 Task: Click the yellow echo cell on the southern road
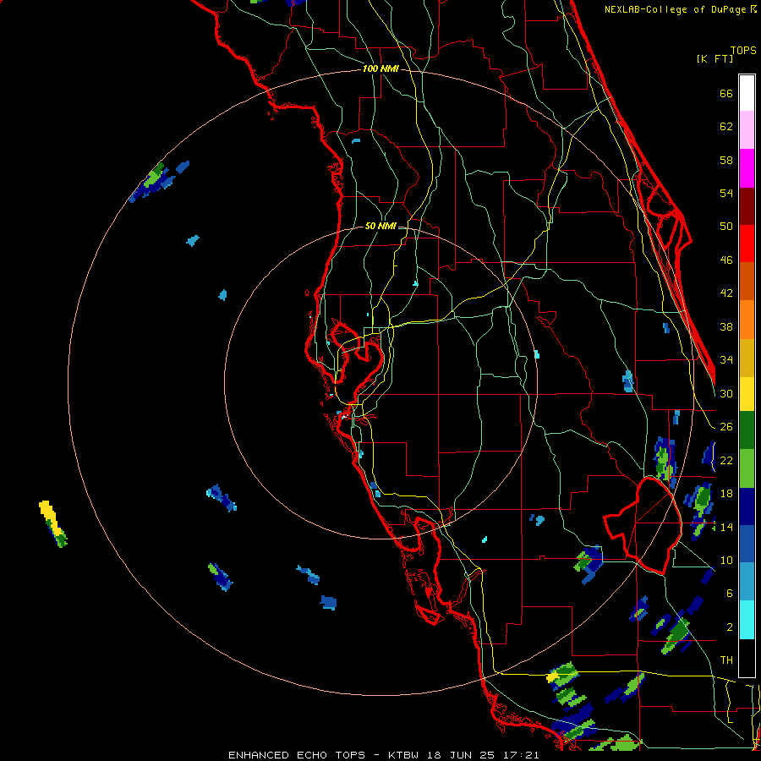(x=552, y=676)
